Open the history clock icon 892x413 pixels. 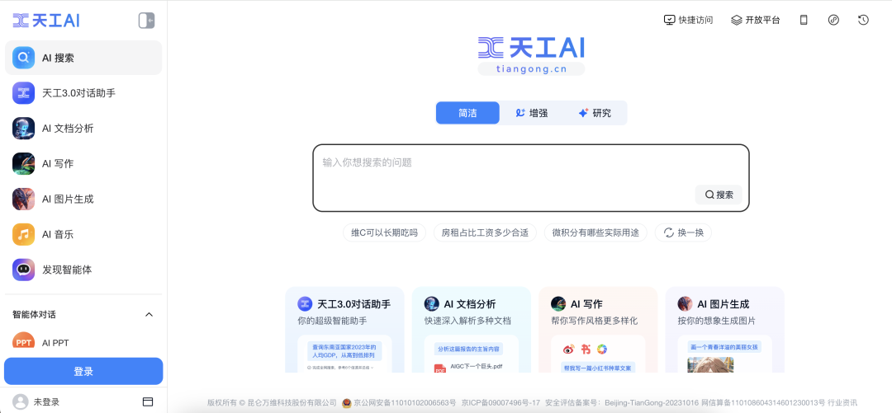click(863, 20)
